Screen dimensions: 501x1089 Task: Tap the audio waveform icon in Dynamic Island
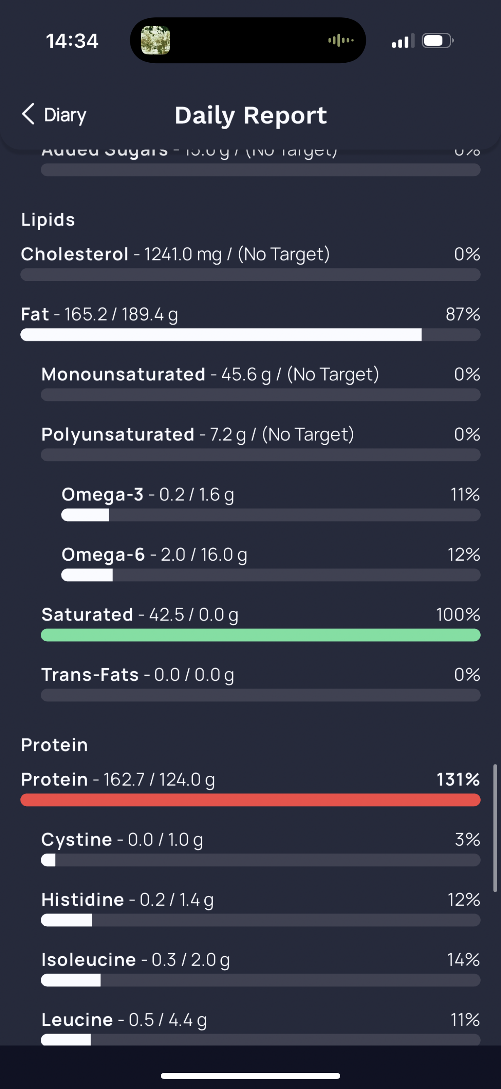[341, 41]
